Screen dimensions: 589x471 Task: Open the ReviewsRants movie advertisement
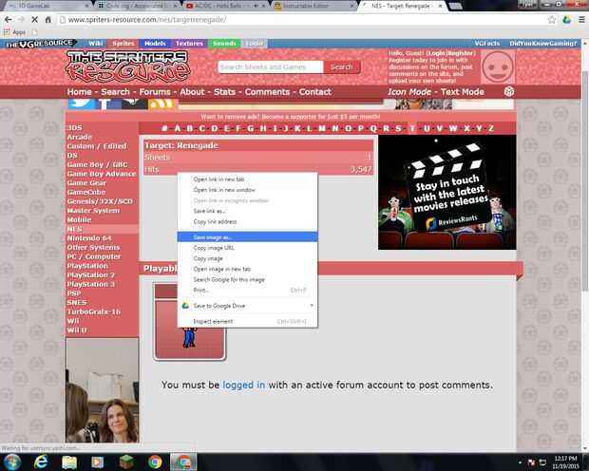coord(447,192)
